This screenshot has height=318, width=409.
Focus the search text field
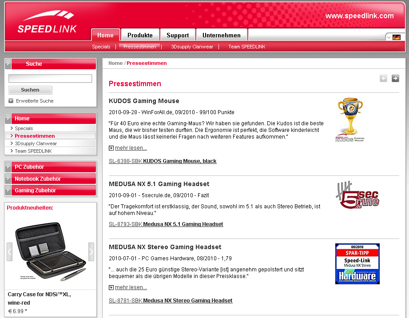50,78
